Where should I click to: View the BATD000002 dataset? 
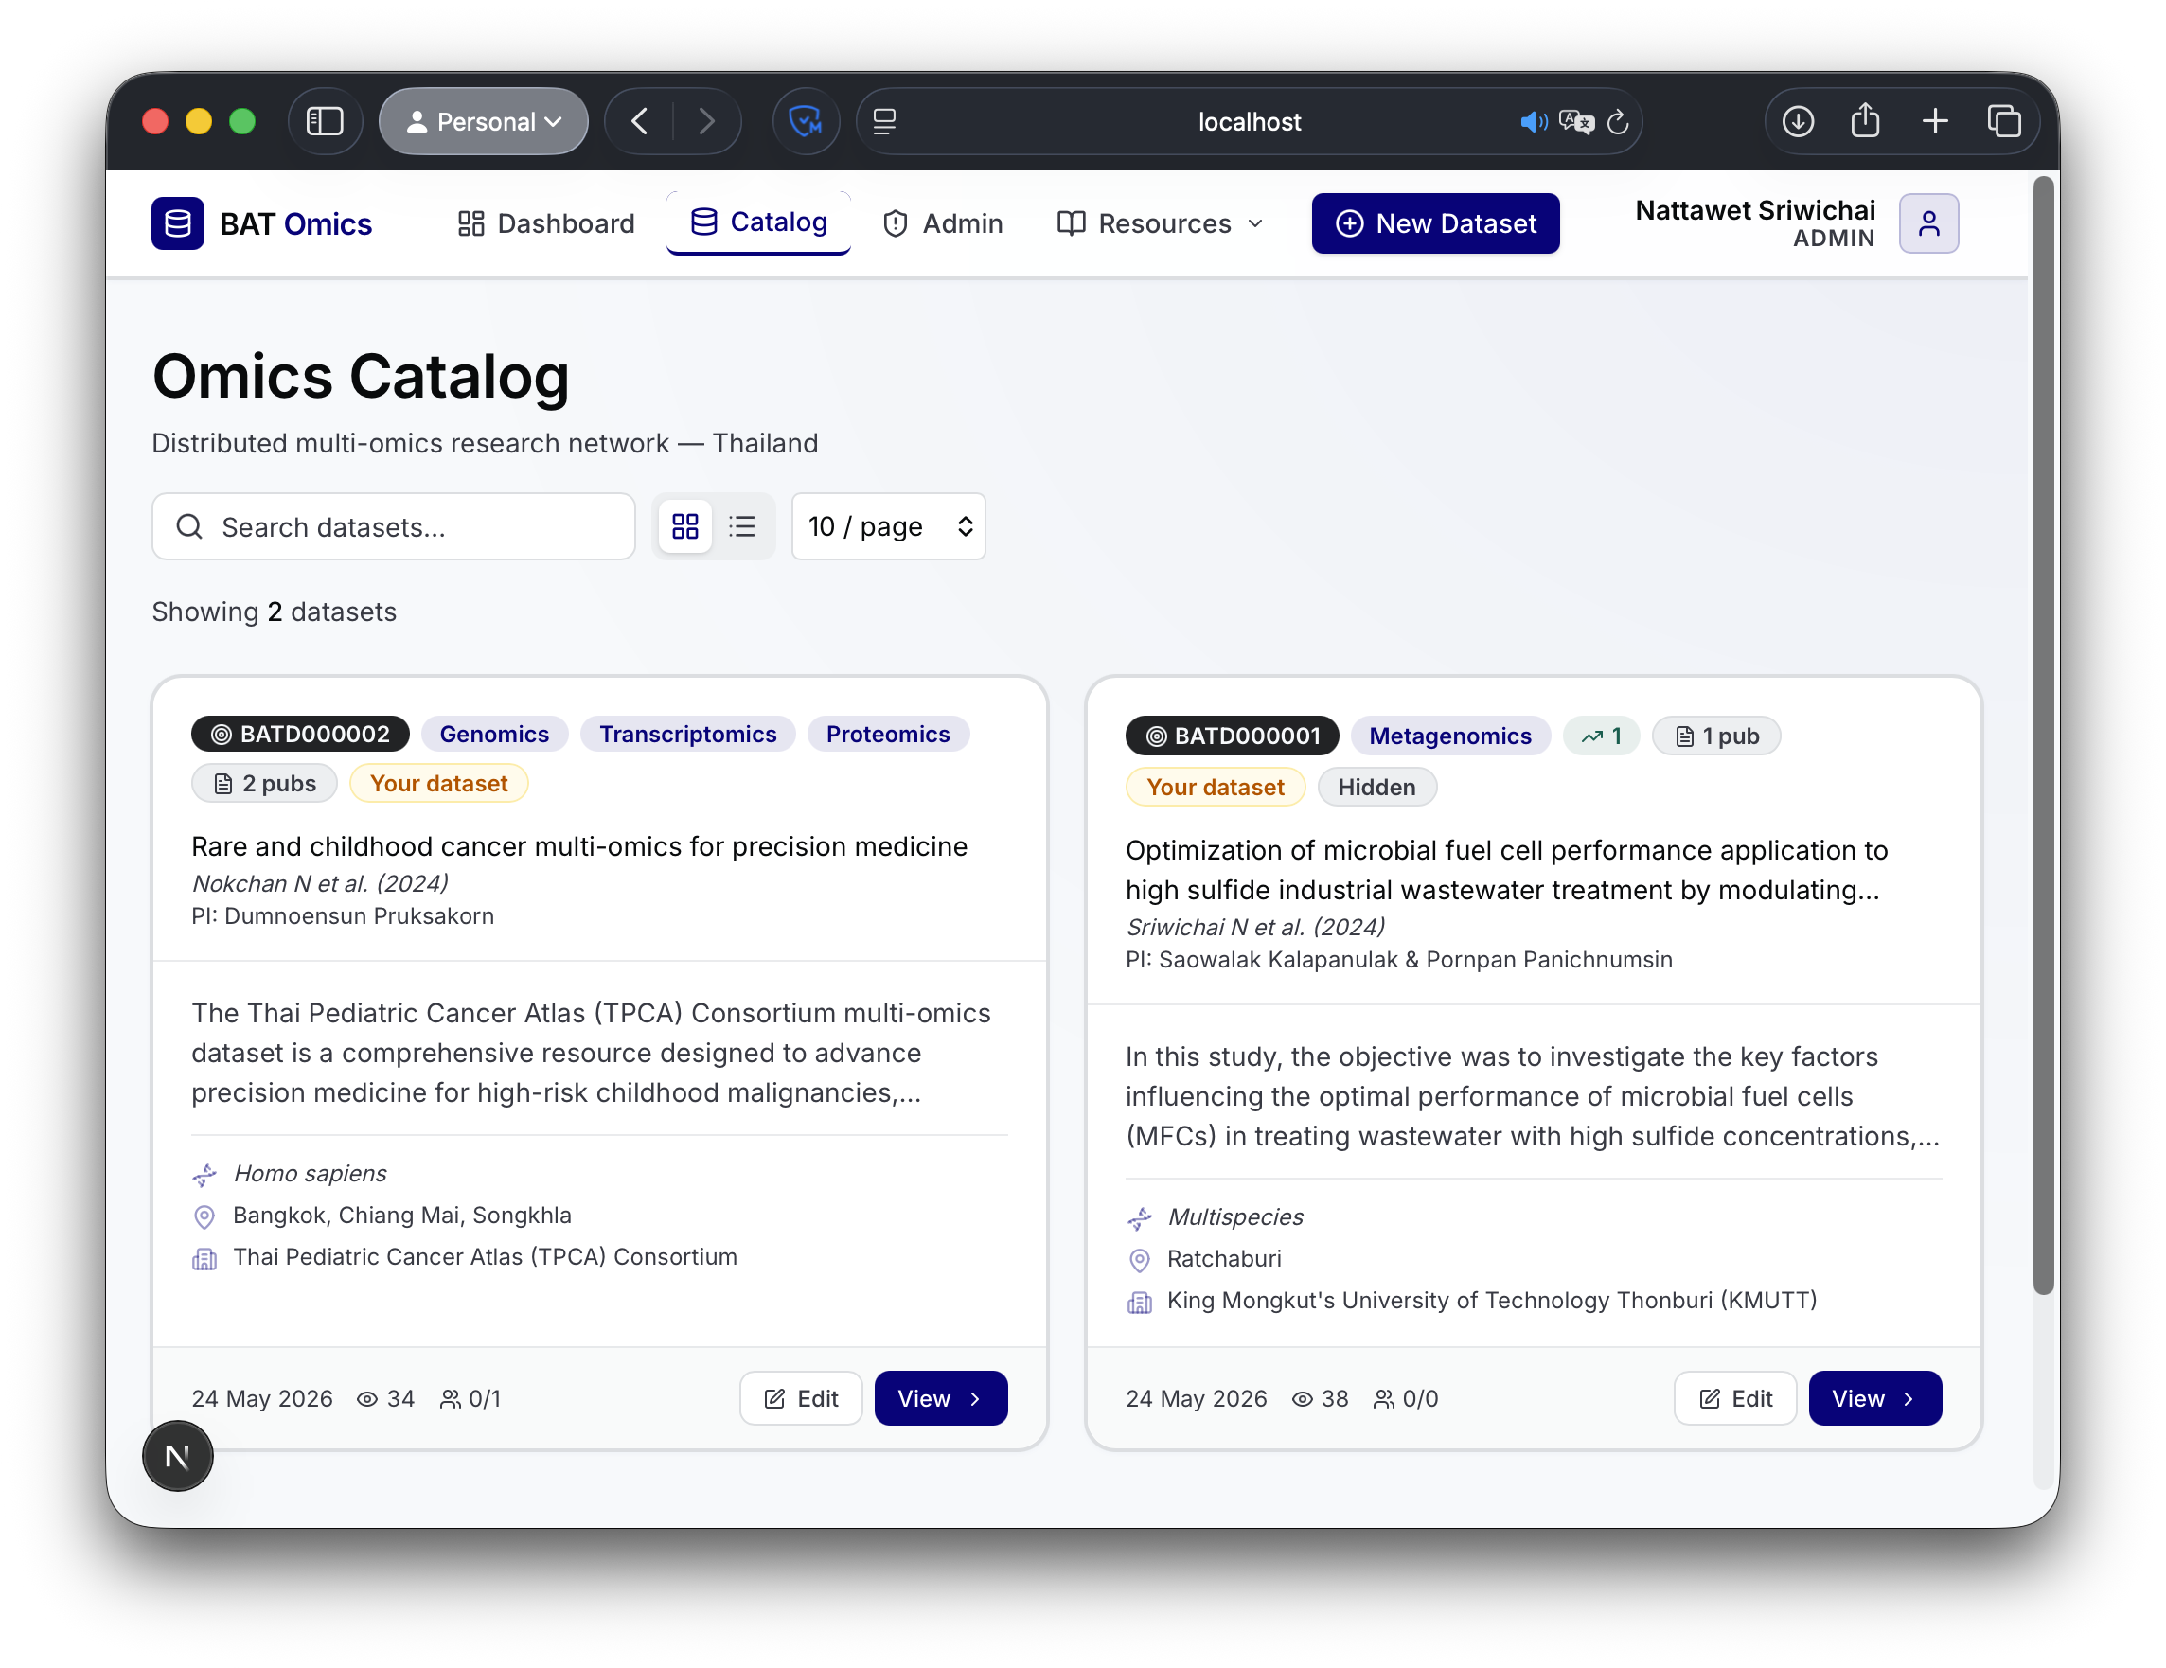pos(941,1398)
